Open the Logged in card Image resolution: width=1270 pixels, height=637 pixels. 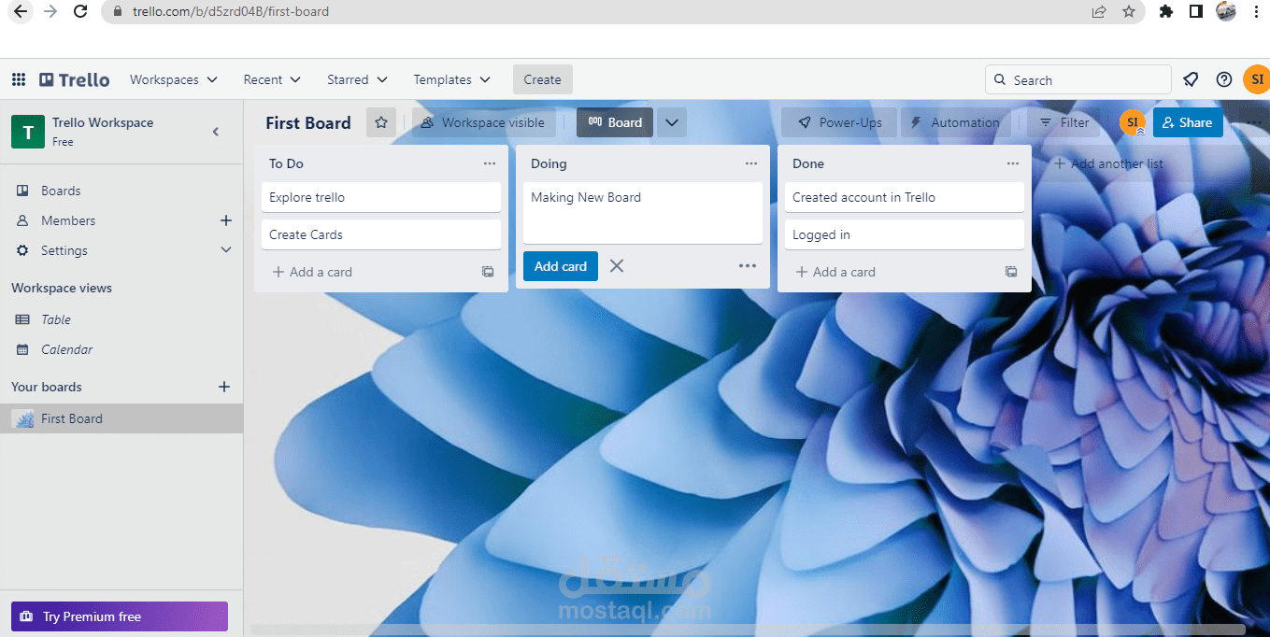coord(905,234)
